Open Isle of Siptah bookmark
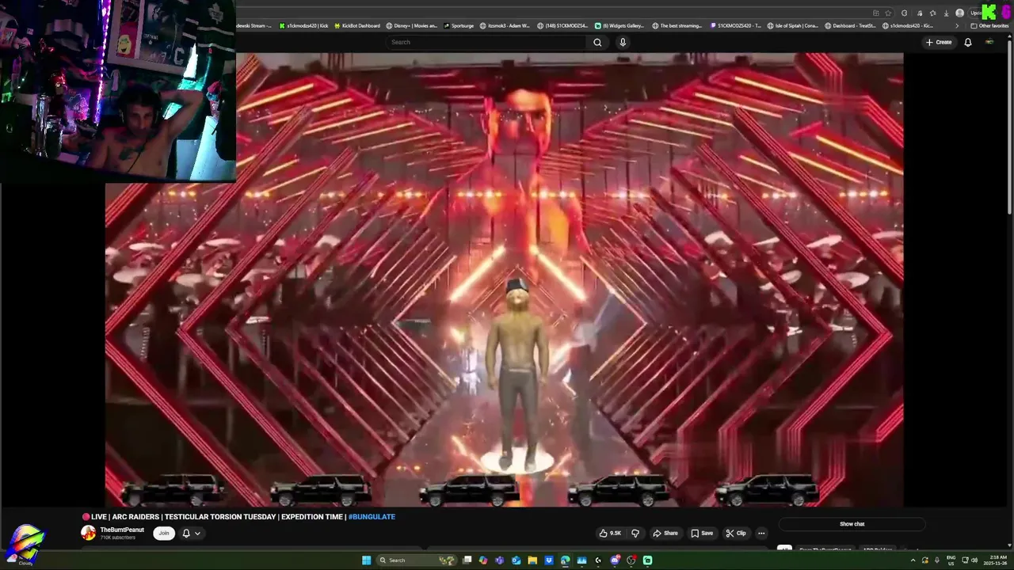1014x570 pixels. click(793, 25)
